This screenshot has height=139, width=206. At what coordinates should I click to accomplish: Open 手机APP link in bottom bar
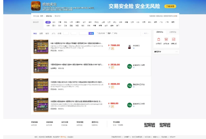coord(173,137)
